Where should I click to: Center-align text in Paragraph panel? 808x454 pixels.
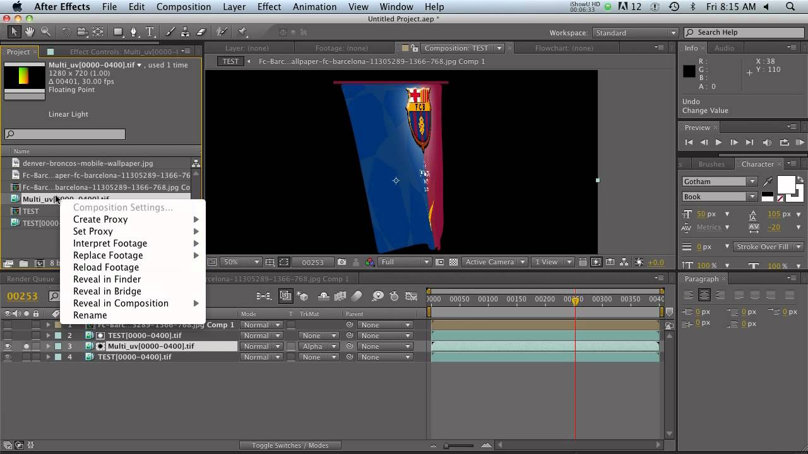click(x=704, y=294)
